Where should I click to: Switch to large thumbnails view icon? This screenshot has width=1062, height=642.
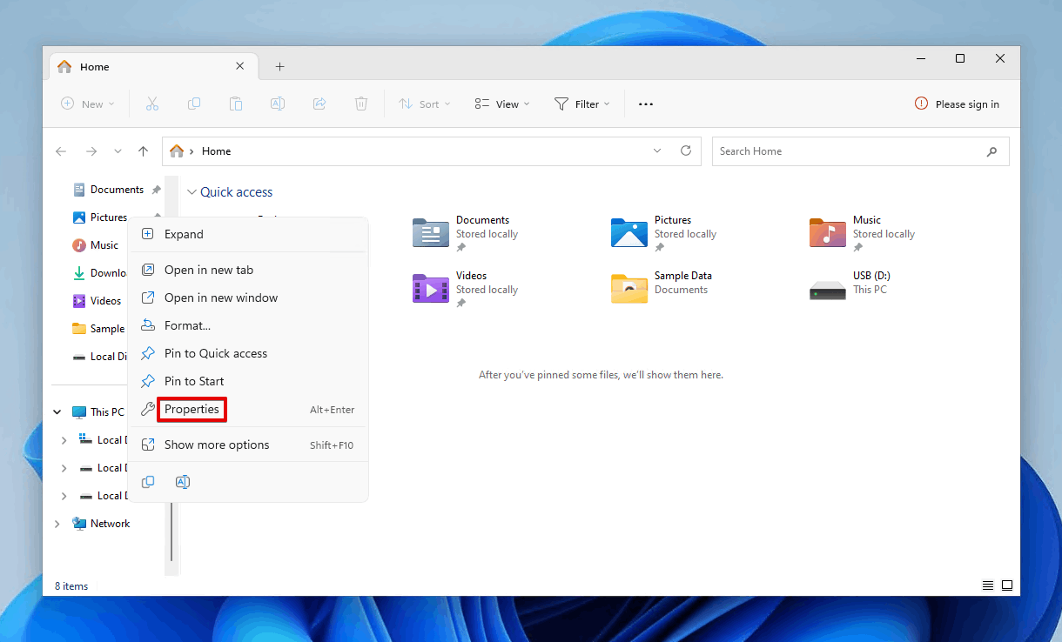click(1007, 585)
